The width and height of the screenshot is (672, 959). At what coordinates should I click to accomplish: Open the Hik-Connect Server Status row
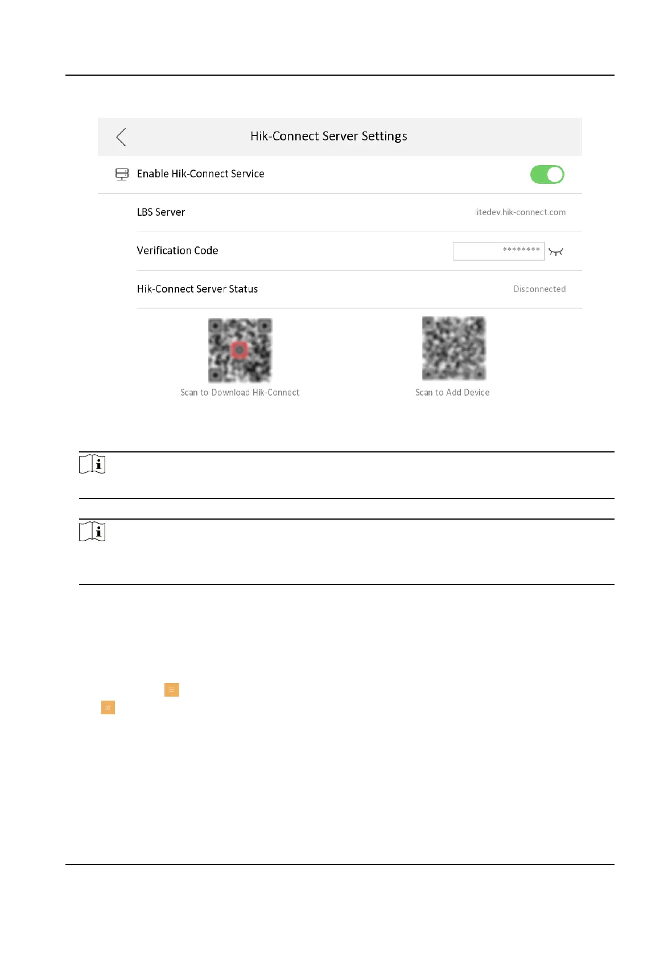[359, 289]
